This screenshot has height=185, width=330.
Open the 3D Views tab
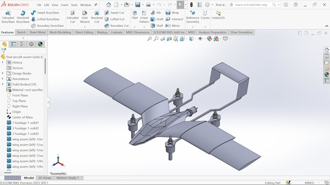45,178
